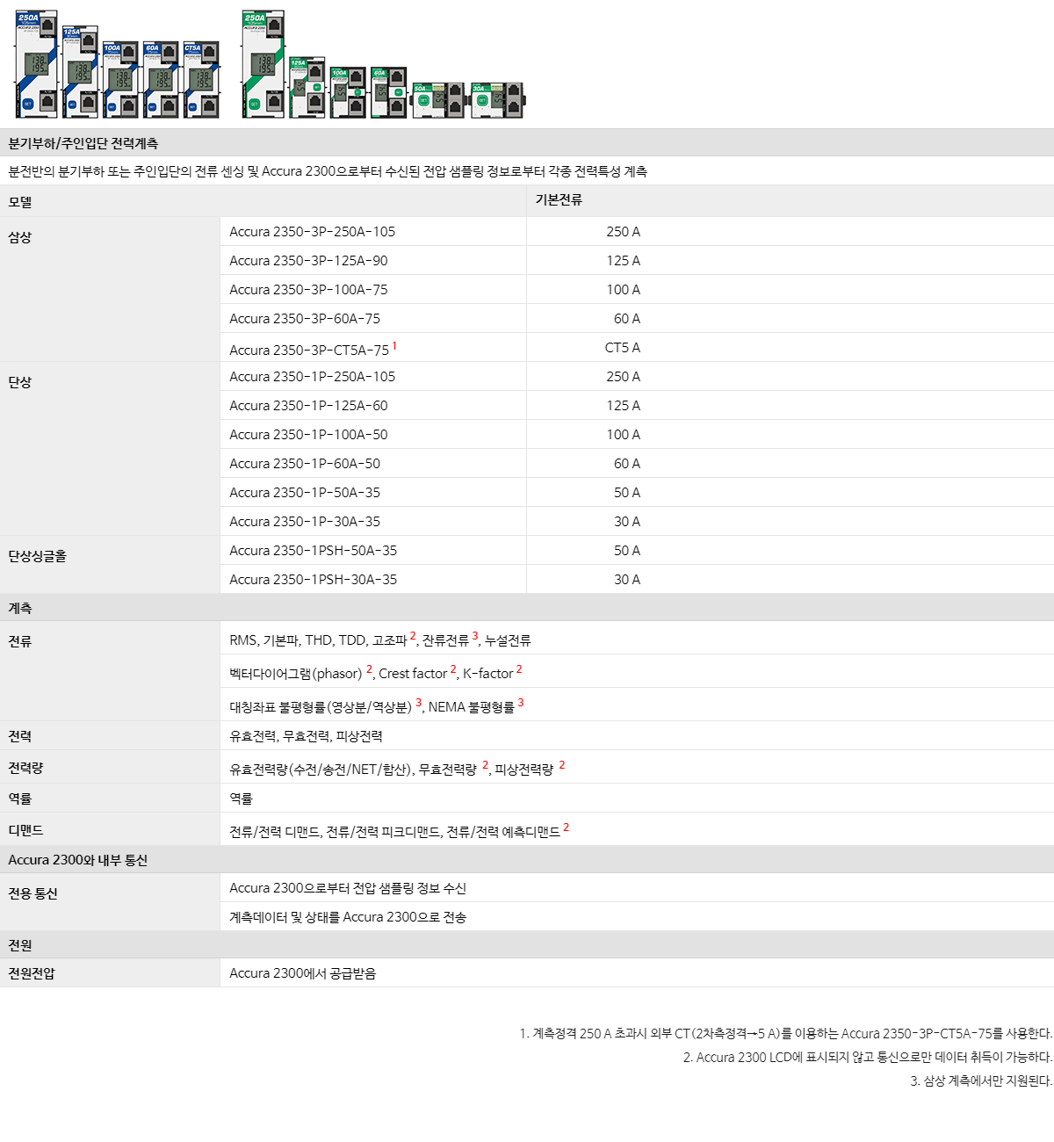Click the "계측" section header
The image size is (1054, 1142).
[20, 608]
